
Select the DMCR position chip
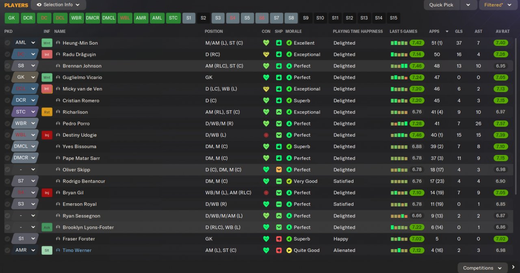(x=93, y=18)
